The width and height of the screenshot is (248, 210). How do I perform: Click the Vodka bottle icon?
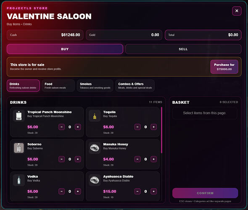coord(19,180)
